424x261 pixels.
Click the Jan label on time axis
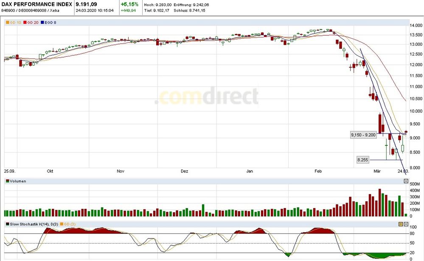[250, 172]
